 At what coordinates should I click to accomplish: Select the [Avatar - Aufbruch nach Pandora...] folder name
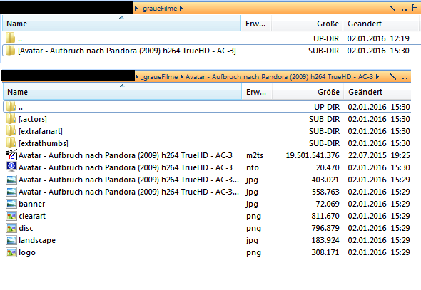127,51
